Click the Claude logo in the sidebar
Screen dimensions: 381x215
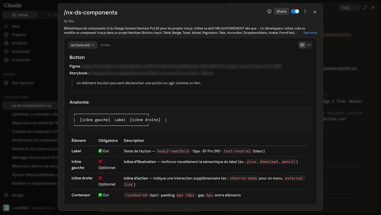pyautogui.click(x=13, y=5)
